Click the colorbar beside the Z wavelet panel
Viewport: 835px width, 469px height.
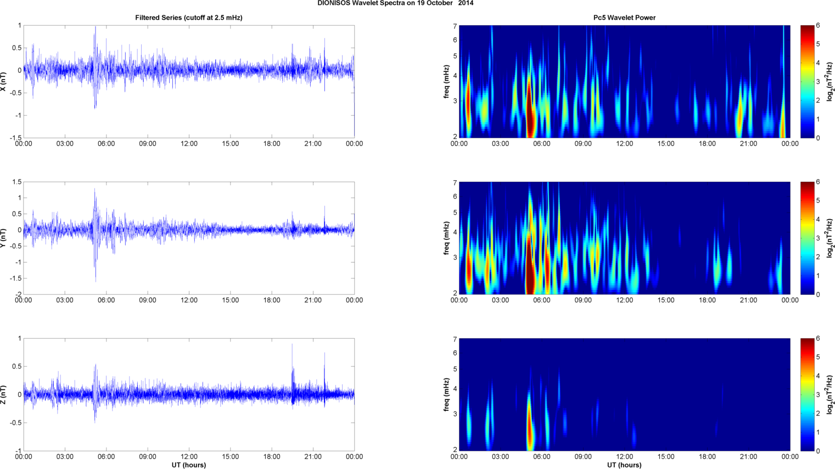tap(807, 394)
